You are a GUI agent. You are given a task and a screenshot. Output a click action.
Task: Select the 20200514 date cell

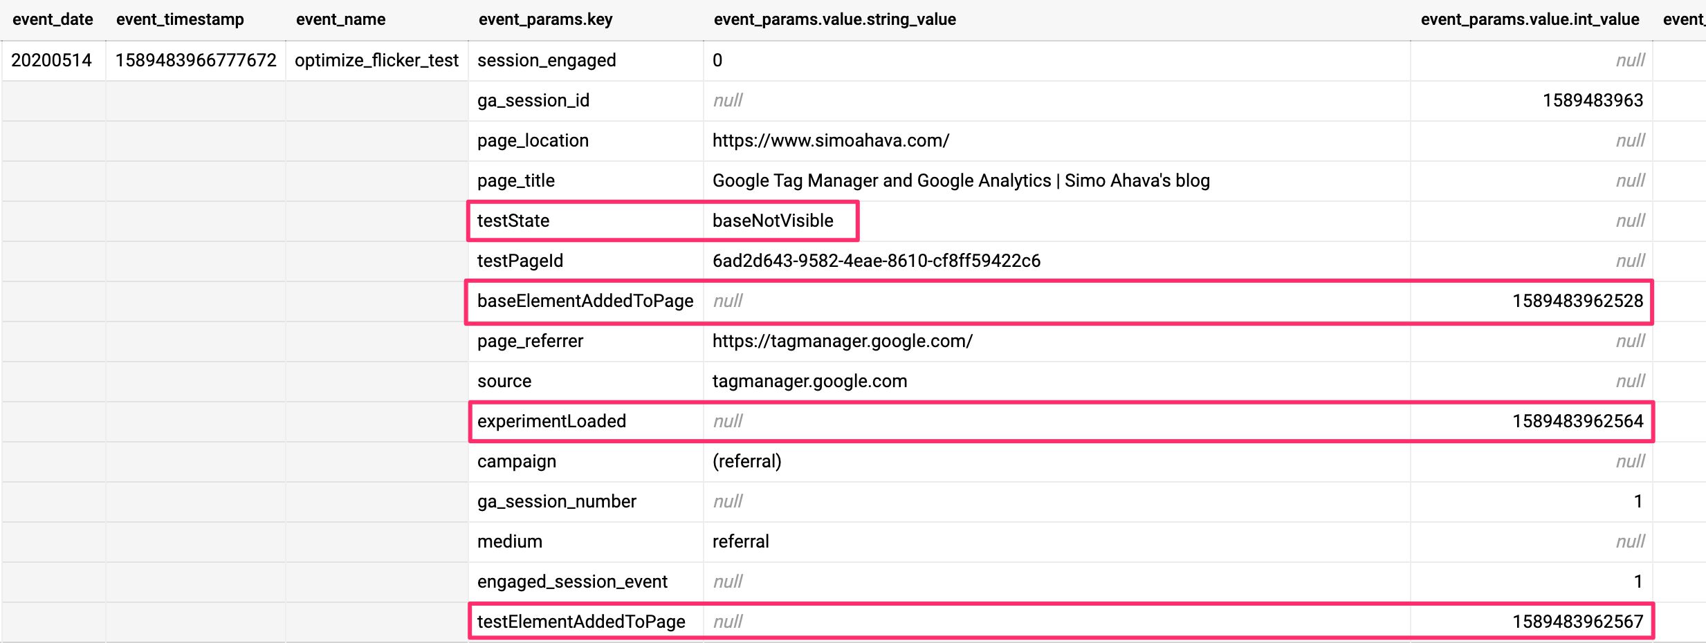click(x=53, y=60)
